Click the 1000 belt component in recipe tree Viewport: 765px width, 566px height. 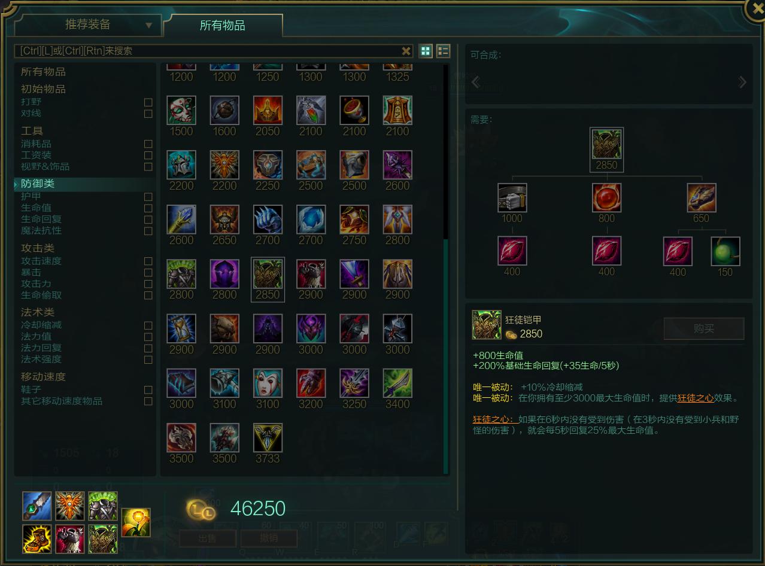coord(512,198)
